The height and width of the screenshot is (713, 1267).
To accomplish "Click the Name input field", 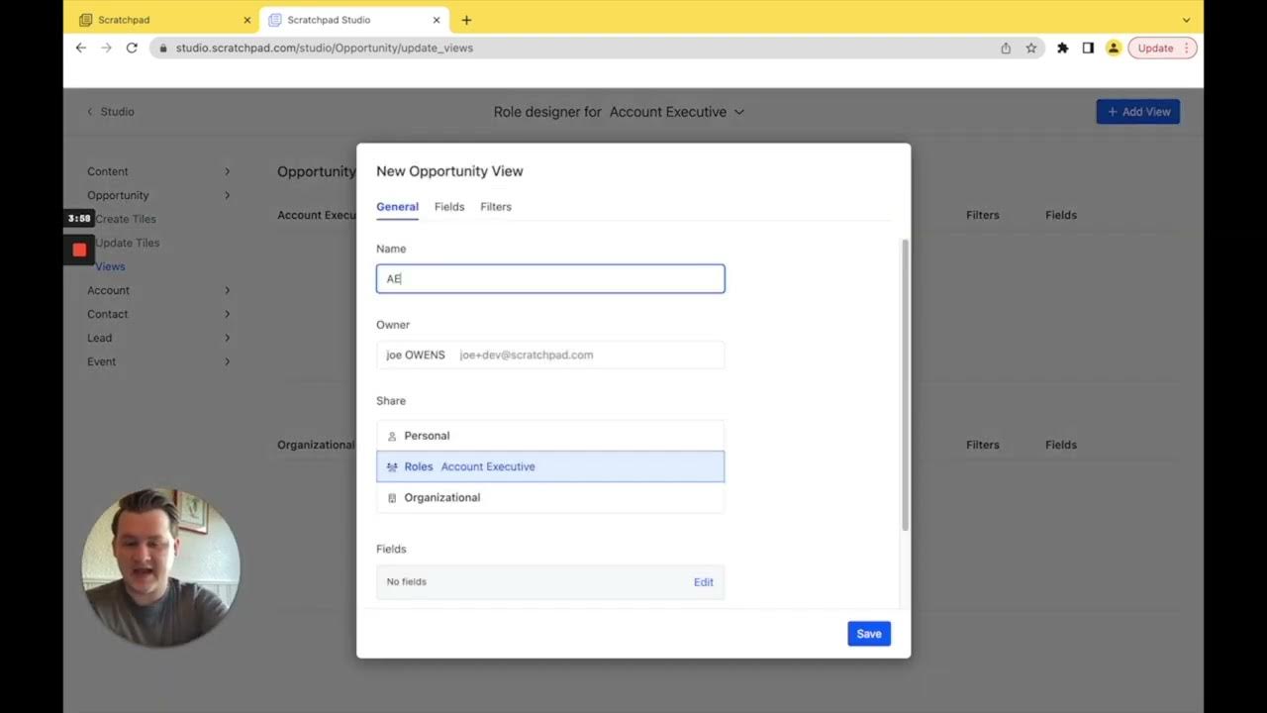I will tap(550, 279).
